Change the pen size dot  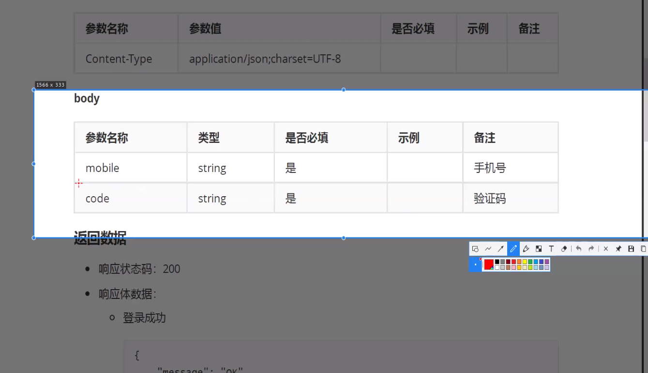[x=475, y=264]
